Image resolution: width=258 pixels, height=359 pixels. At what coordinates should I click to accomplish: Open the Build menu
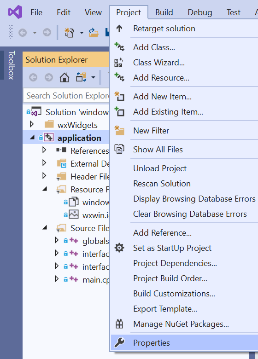(164, 12)
